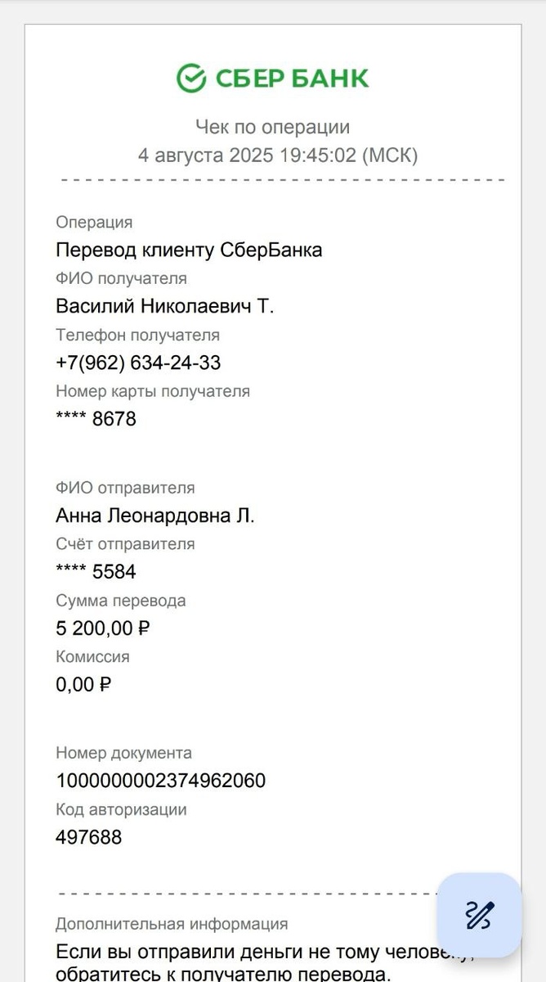Image resolution: width=546 pixels, height=982 pixels.
Task: Click Перевод клиенту СберБанка operation text
Action: click(189, 250)
